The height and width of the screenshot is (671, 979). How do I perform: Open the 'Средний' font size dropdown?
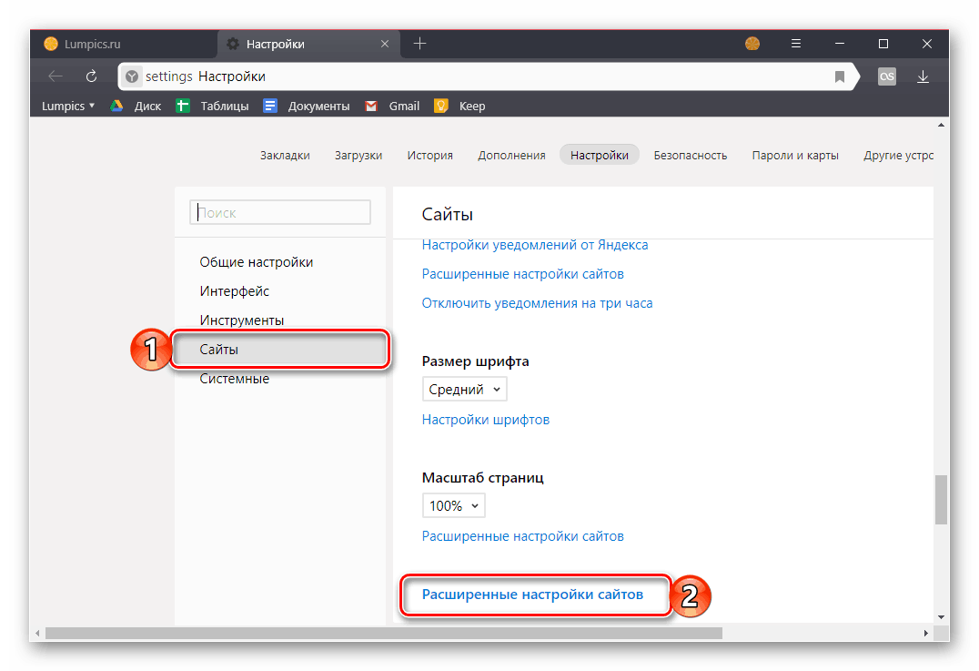[464, 390]
